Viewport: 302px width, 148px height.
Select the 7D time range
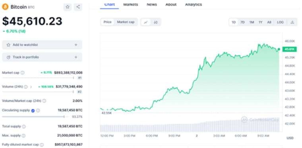[242, 22]
